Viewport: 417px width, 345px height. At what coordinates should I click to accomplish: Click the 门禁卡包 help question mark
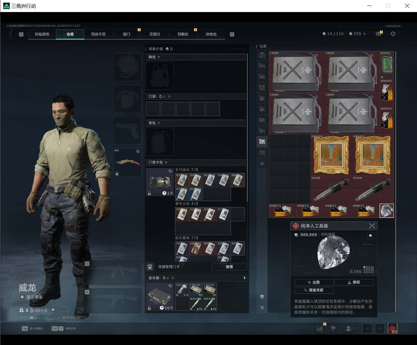click(166, 163)
